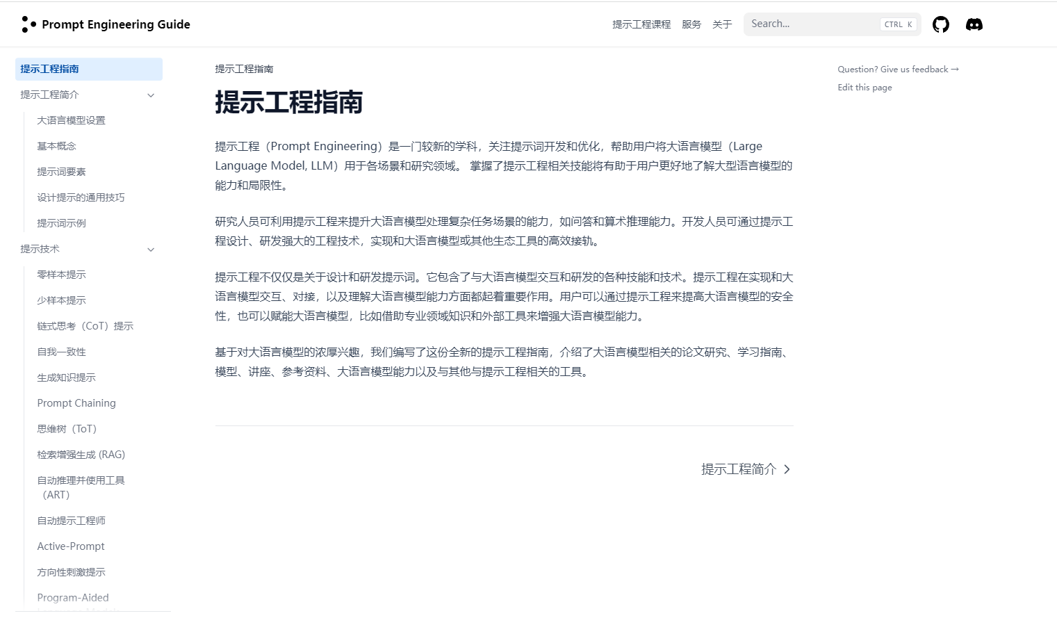The width and height of the screenshot is (1057, 618).
Task: Open the 提示工程课程 nav item
Action: [641, 24]
